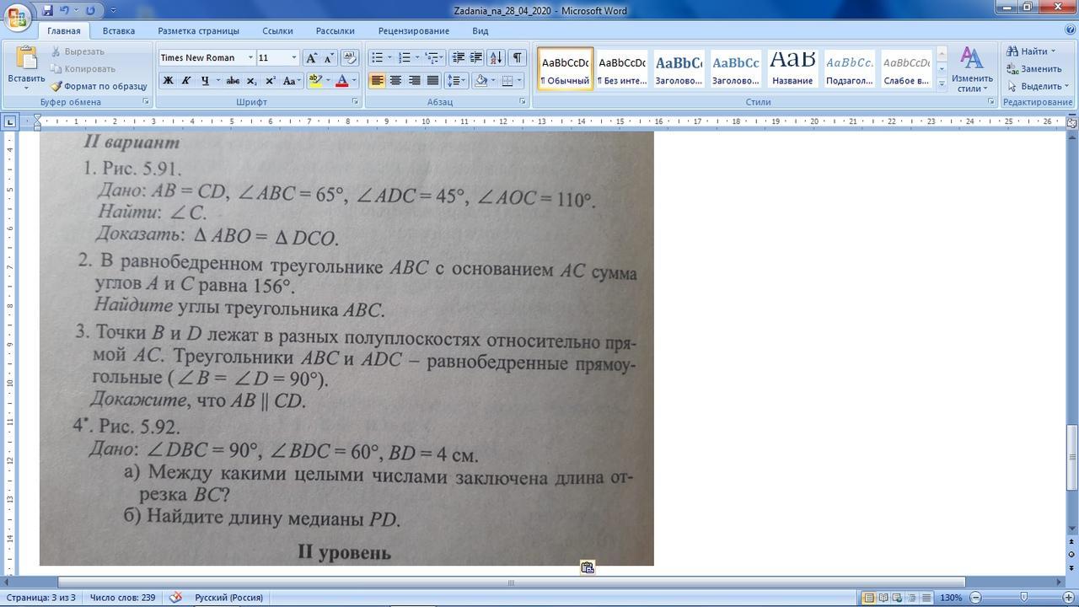Open the Help question mark

[x=1069, y=30]
